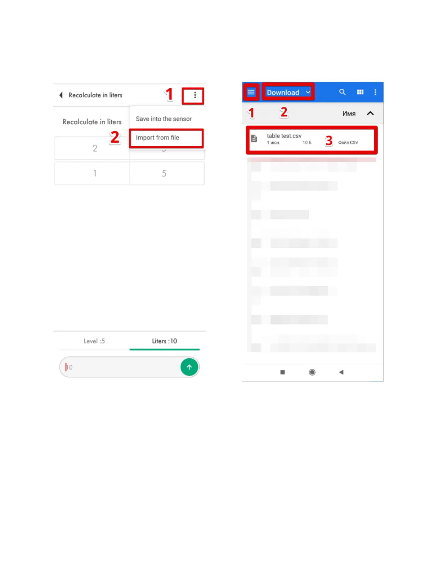Switch to grid view icon

[x=360, y=92]
